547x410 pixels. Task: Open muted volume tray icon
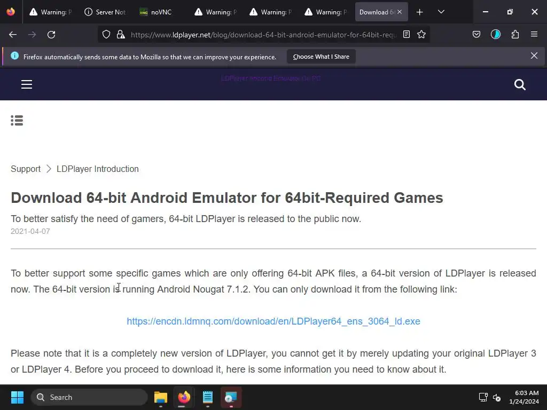497,397
